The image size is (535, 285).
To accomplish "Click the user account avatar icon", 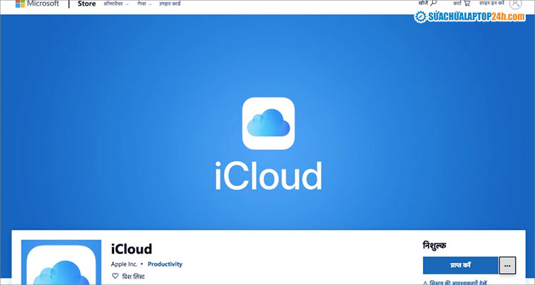I will pos(515,4).
